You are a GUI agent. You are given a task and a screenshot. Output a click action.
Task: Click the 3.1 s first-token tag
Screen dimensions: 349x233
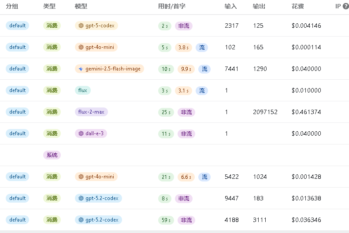coord(183,91)
